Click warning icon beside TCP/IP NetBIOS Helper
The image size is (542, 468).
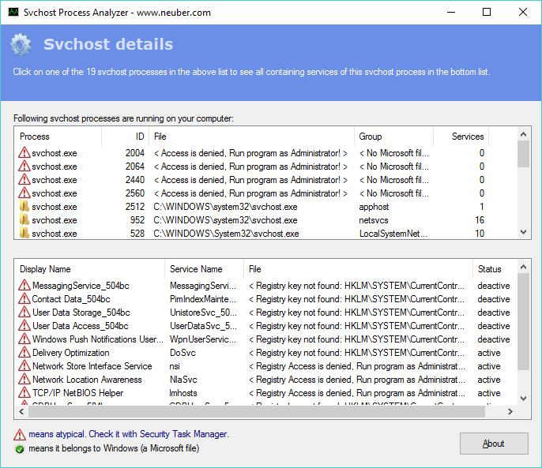24,393
